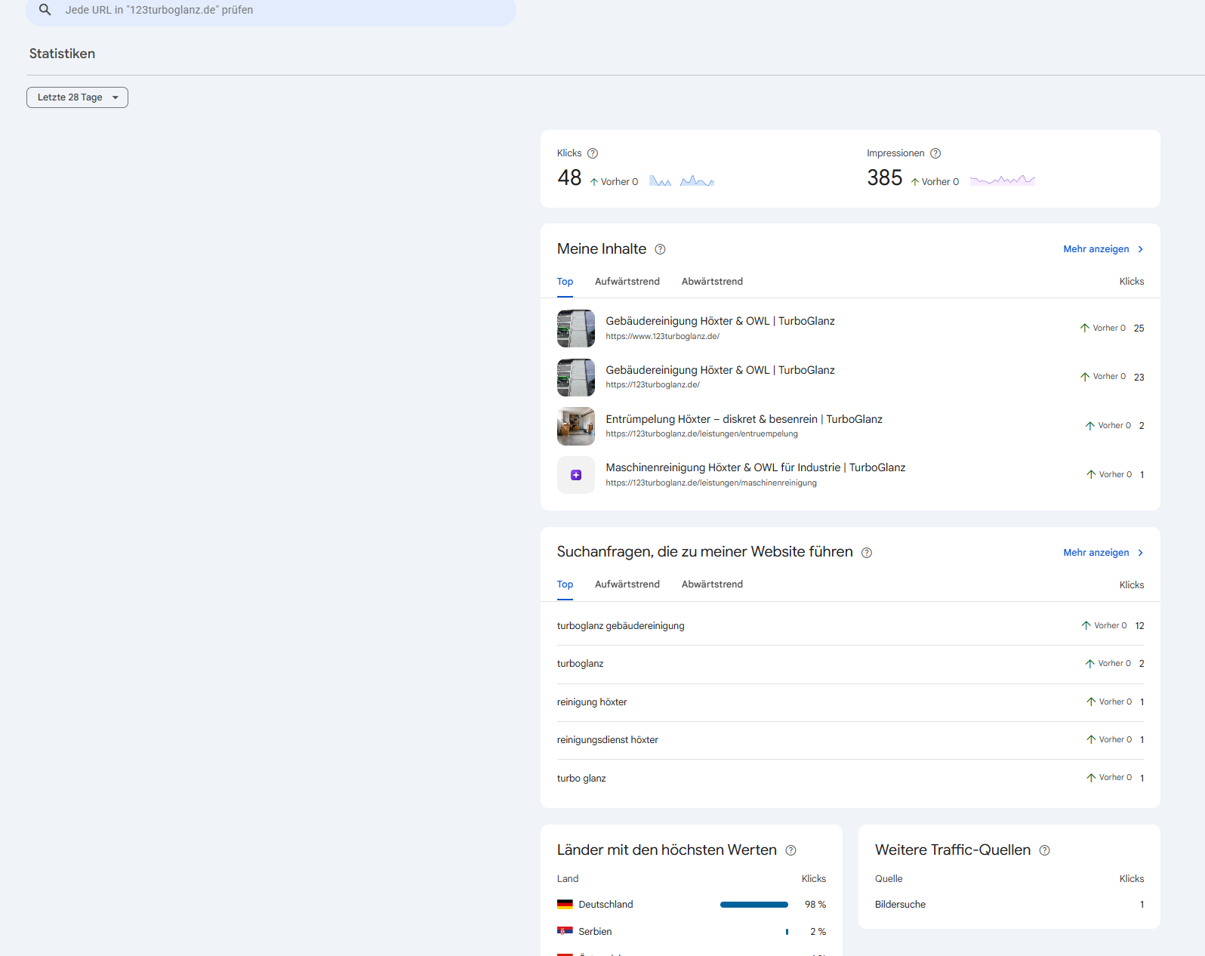The height and width of the screenshot is (956, 1205).
Task: Click thumbnail of www.123turboglanz.de homepage entry
Action: [x=576, y=328]
